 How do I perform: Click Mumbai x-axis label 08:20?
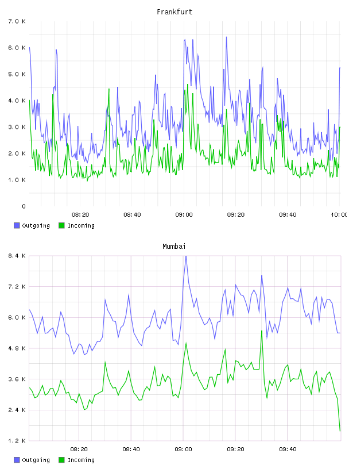(x=79, y=449)
